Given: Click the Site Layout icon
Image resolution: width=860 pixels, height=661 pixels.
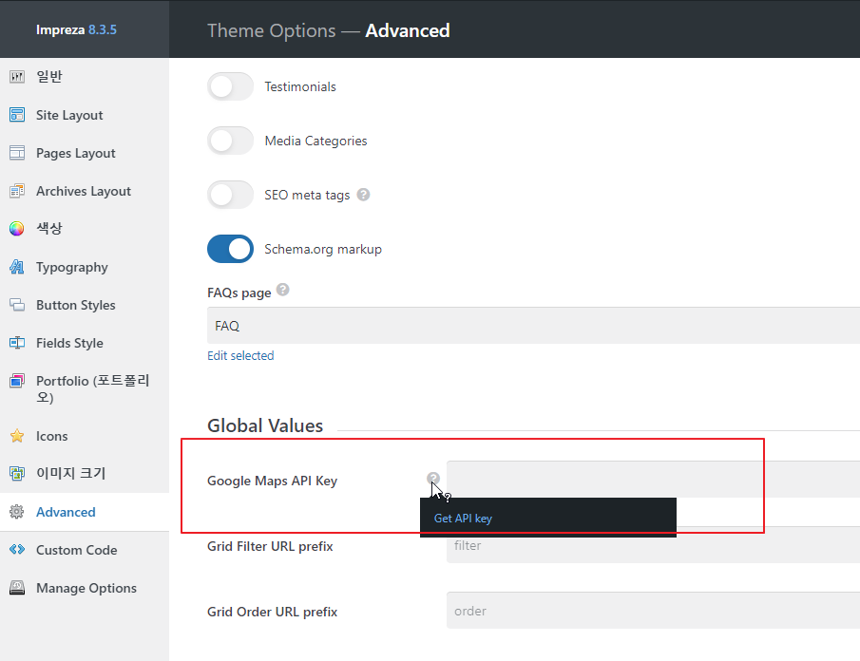Looking at the screenshot, I should [x=17, y=115].
